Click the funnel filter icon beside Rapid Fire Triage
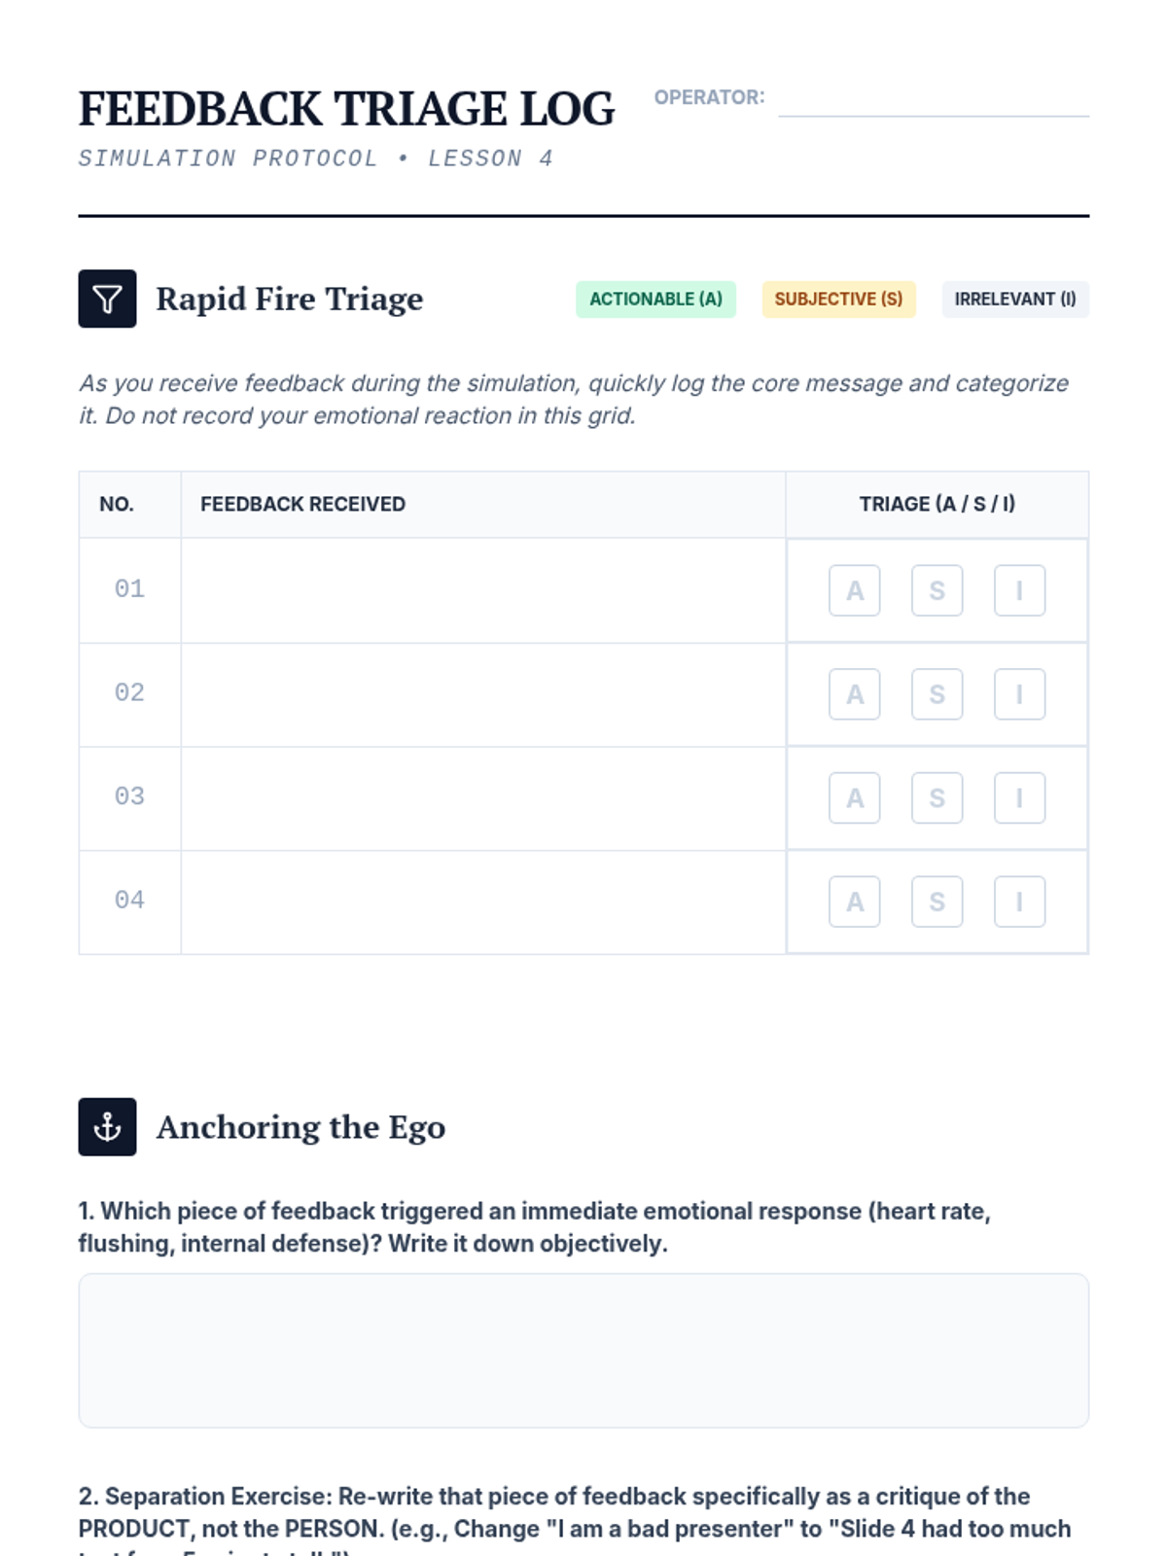 tap(107, 299)
